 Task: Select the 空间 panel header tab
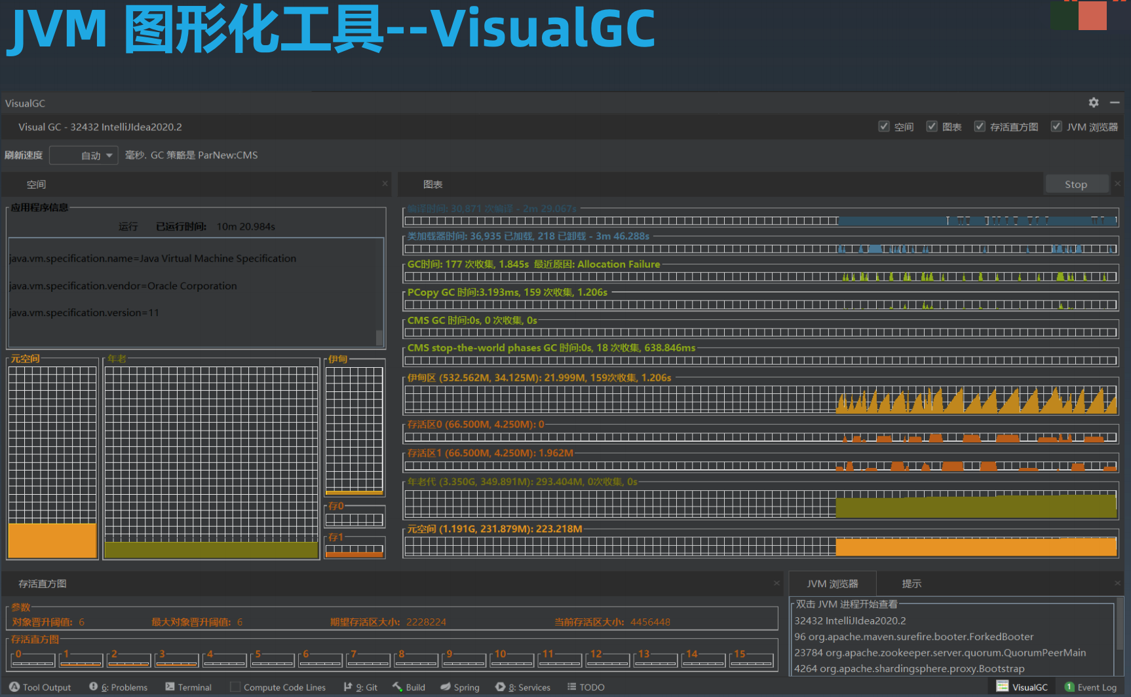[36, 185]
